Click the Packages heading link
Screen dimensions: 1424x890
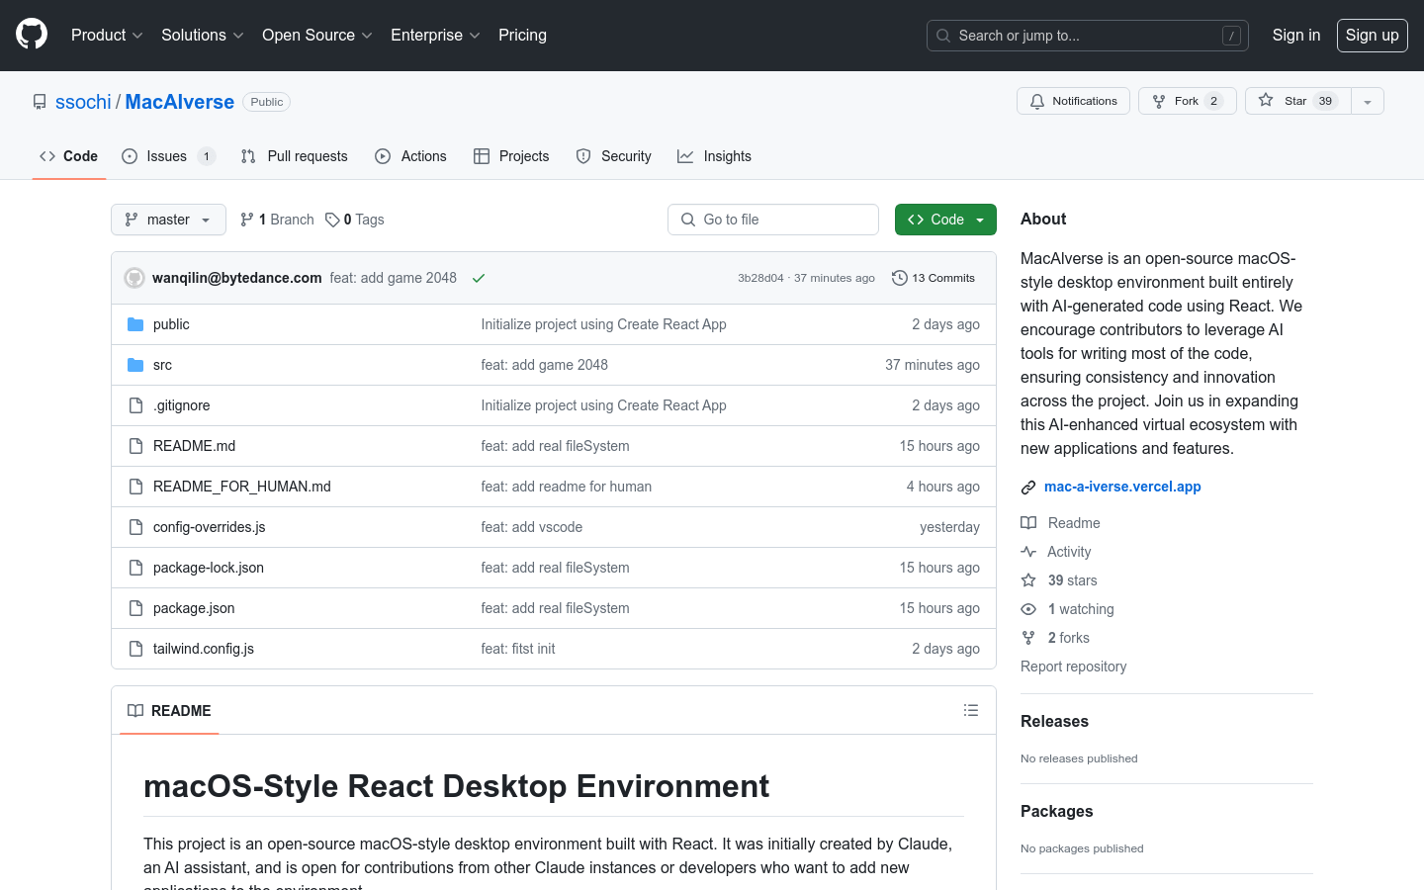click(1056, 812)
